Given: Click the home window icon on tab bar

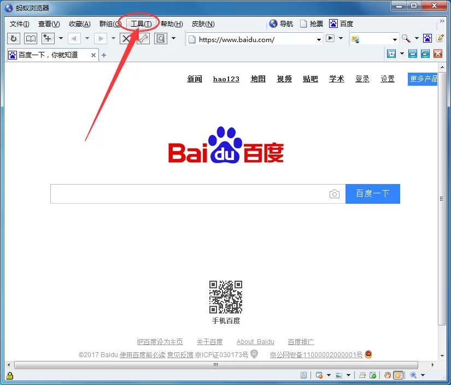Looking at the screenshot, I should (391, 54).
